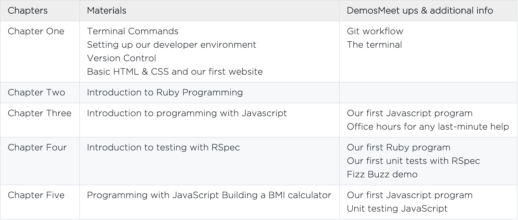Open the Git workflow demo entry
Image resolution: width=518 pixels, height=220 pixels.
(375, 31)
